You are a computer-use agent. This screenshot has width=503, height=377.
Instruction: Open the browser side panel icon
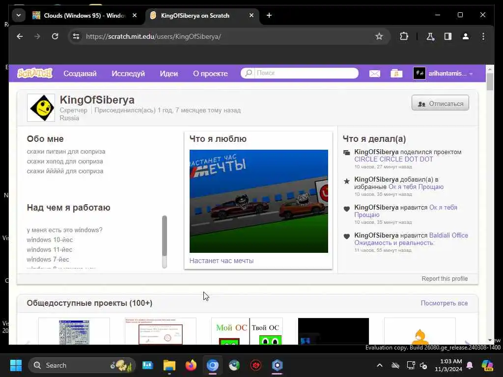[448, 36]
